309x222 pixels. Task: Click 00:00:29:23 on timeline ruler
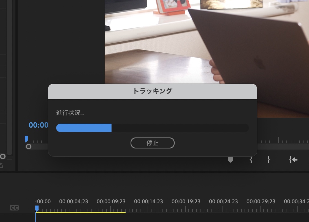pyautogui.click(x=261, y=201)
